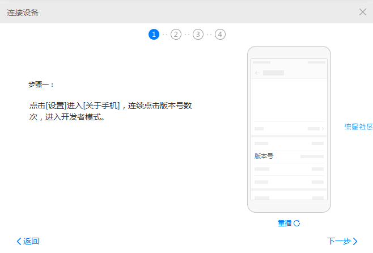This screenshot has width=373, height=253.
Task: Open the 流星社区 link
Action: tap(358, 126)
